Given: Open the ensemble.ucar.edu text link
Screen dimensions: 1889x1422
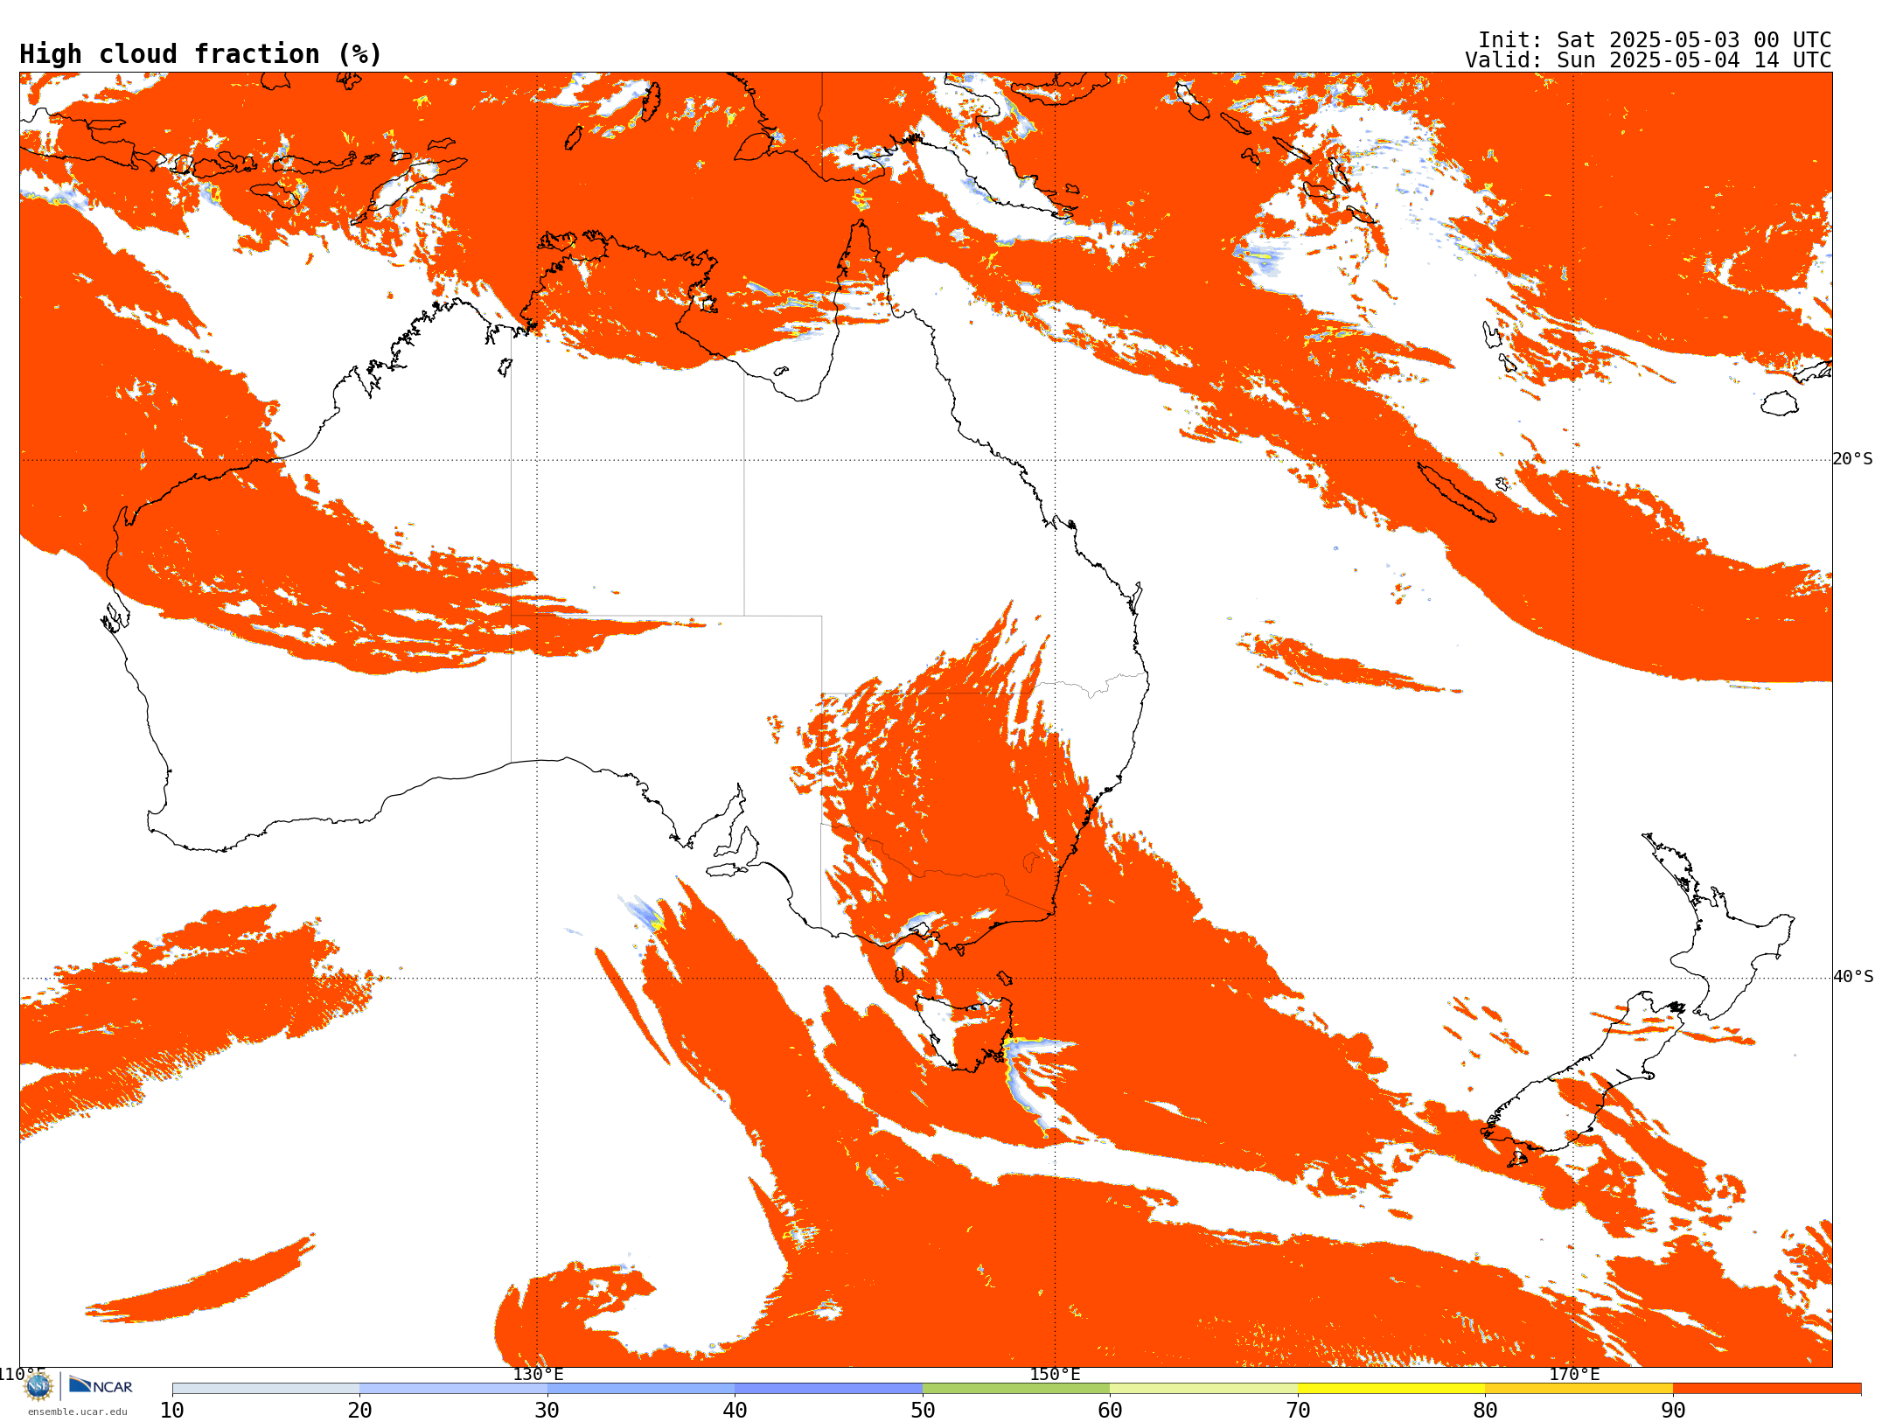Looking at the screenshot, I should 77,1412.
